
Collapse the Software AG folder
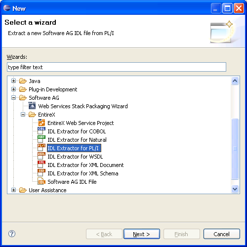tap(14, 98)
